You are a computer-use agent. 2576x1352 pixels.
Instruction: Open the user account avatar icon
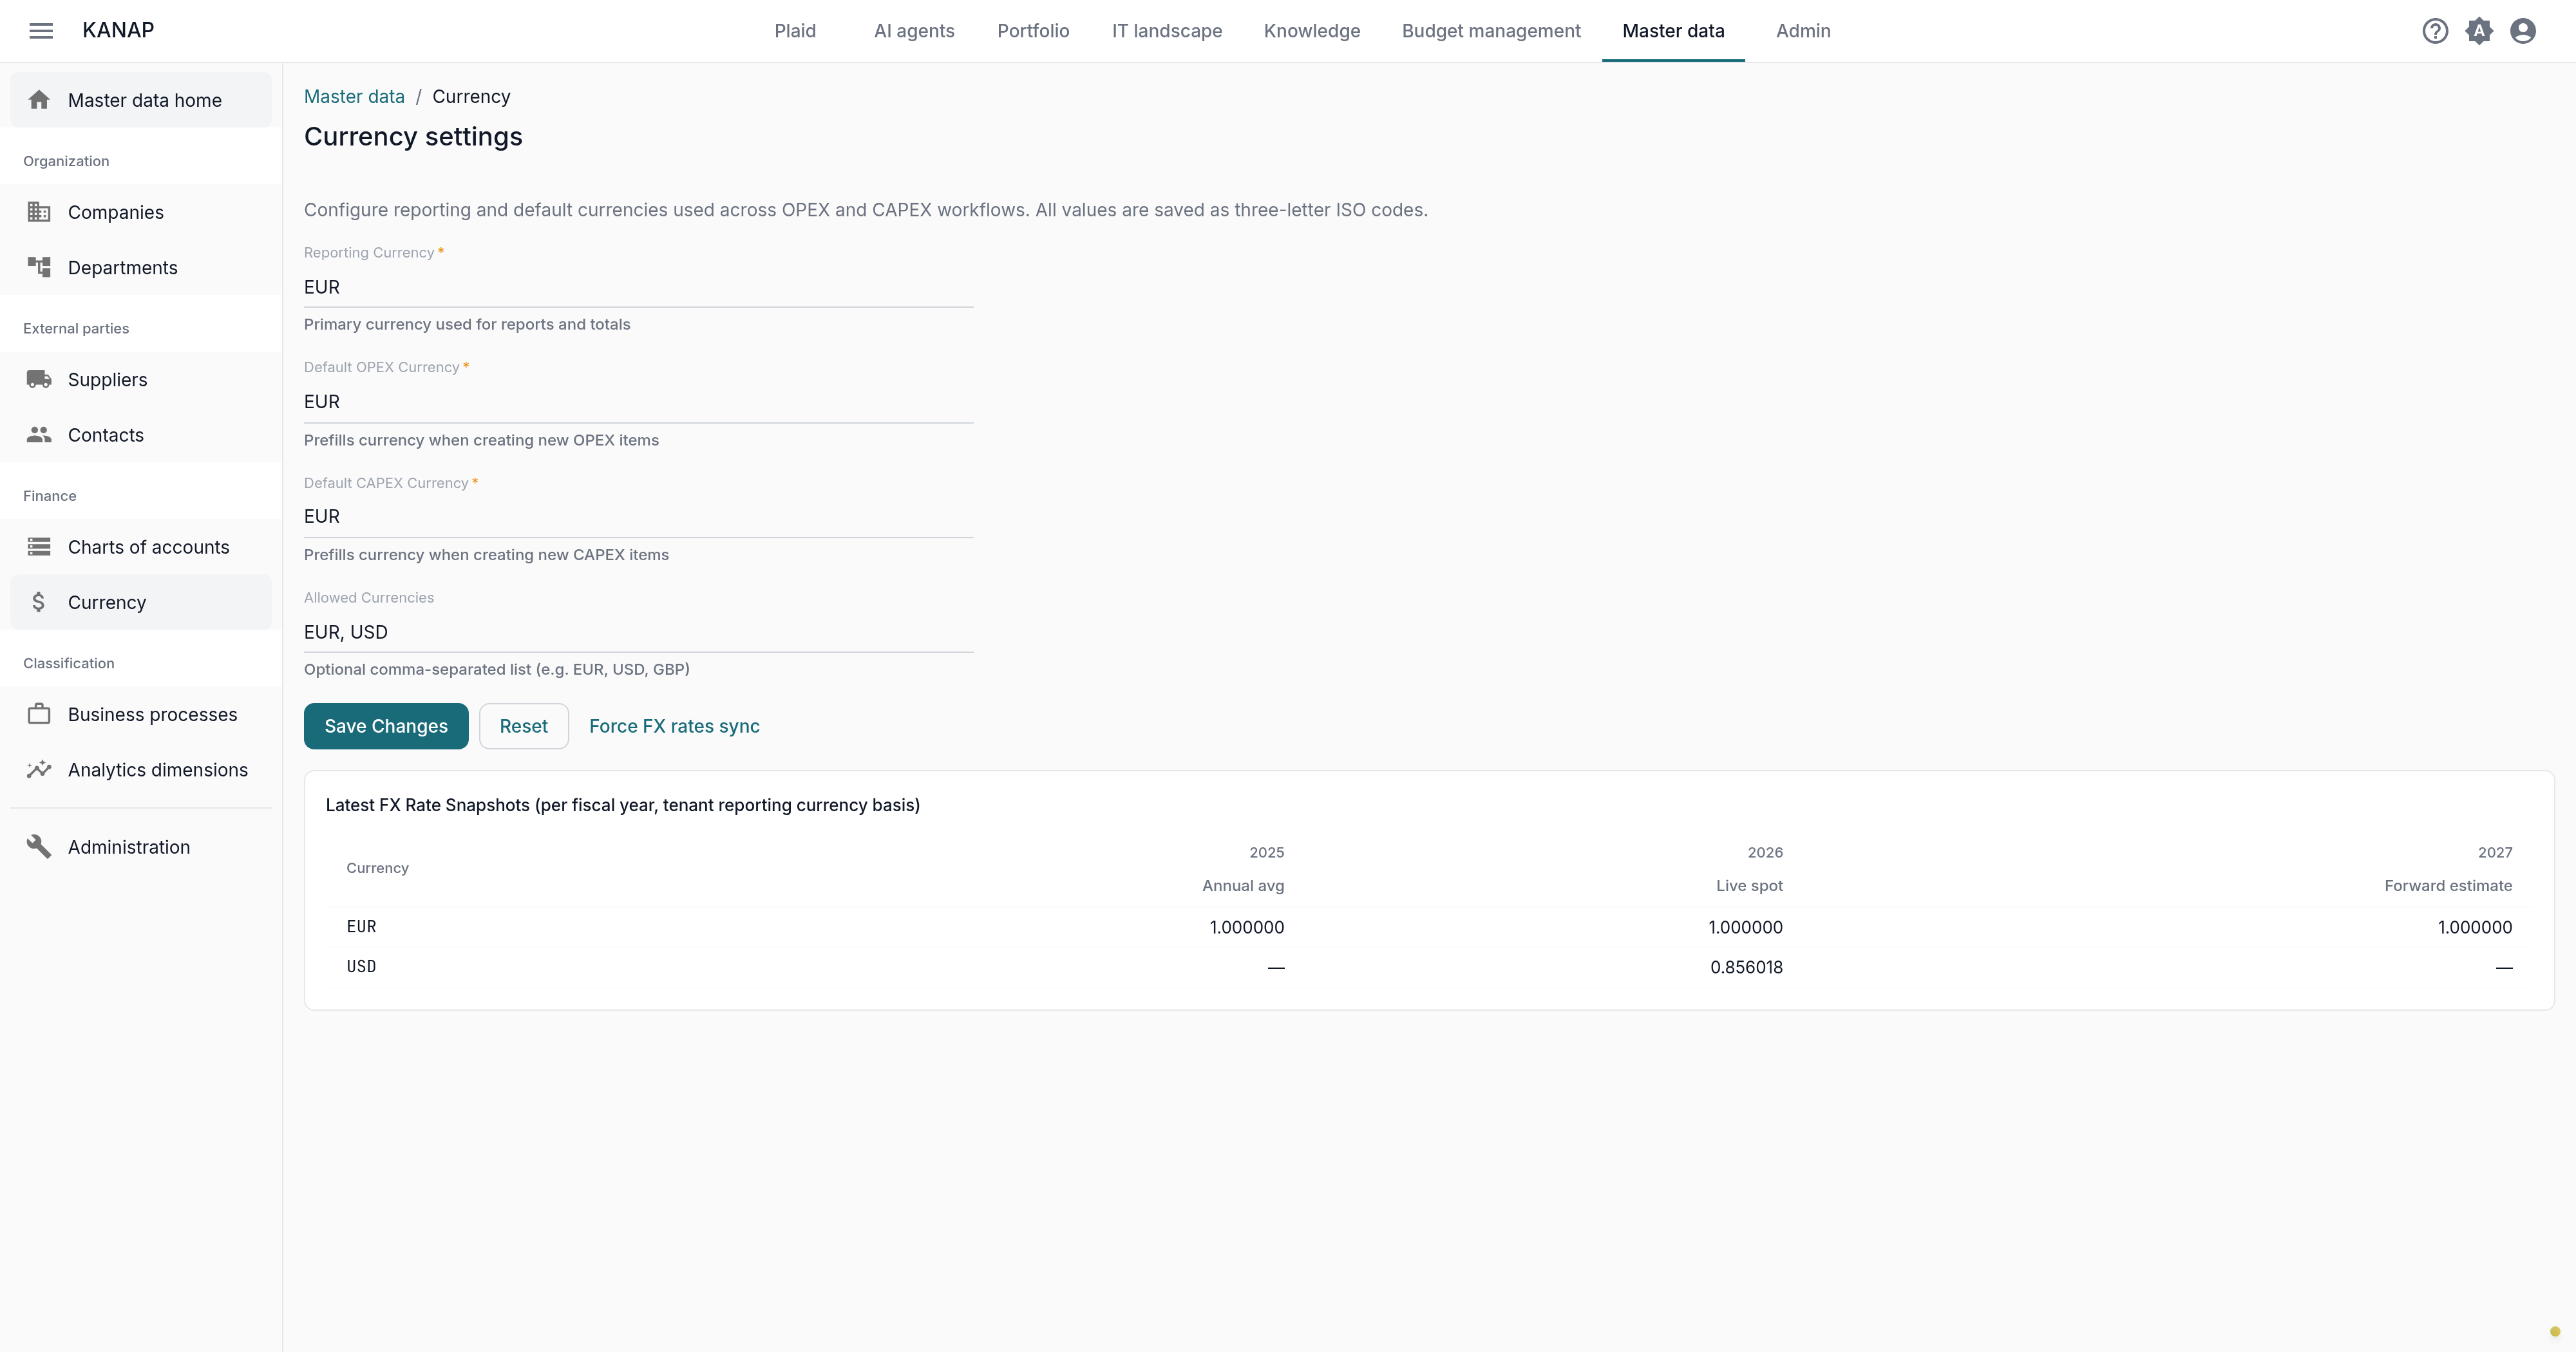tap(2523, 31)
